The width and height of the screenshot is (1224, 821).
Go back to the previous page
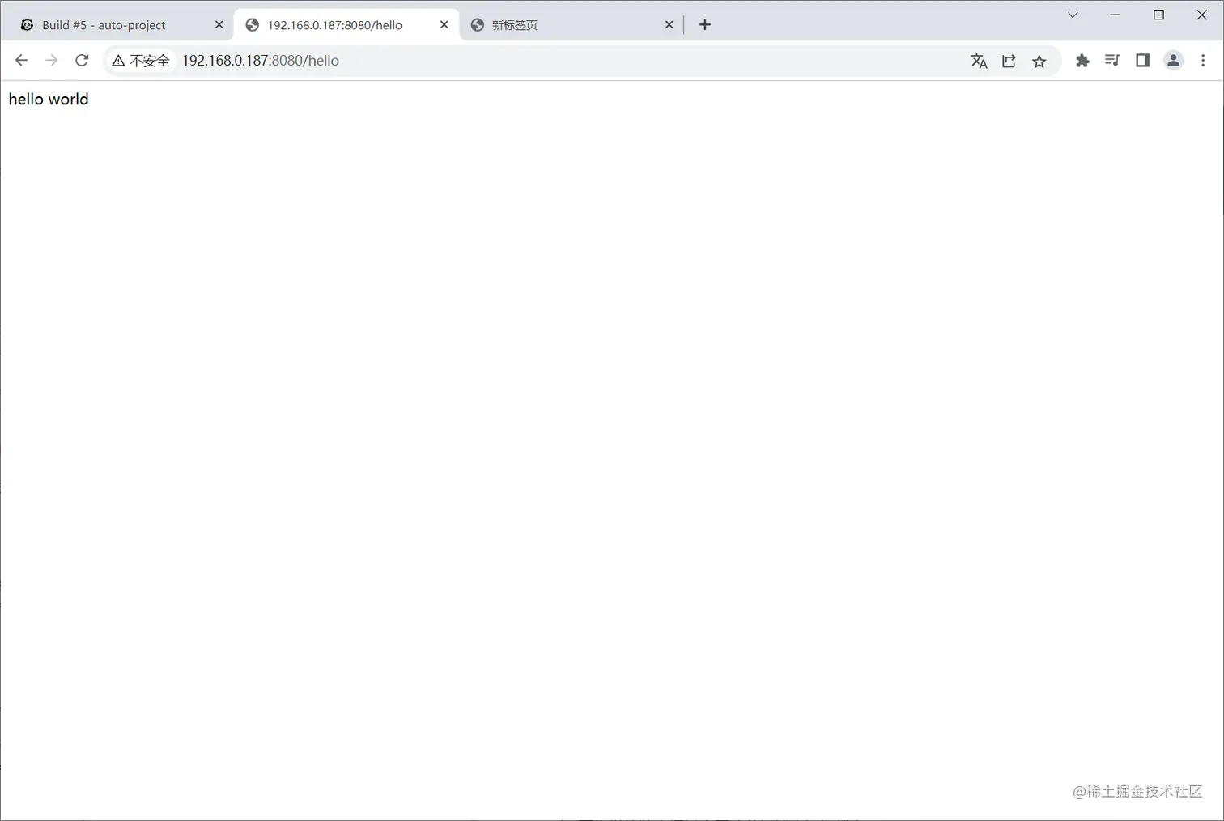point(21,61)
